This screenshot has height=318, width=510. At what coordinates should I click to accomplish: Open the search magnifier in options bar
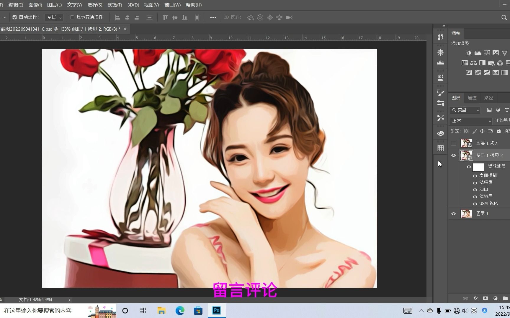point(504,18)
